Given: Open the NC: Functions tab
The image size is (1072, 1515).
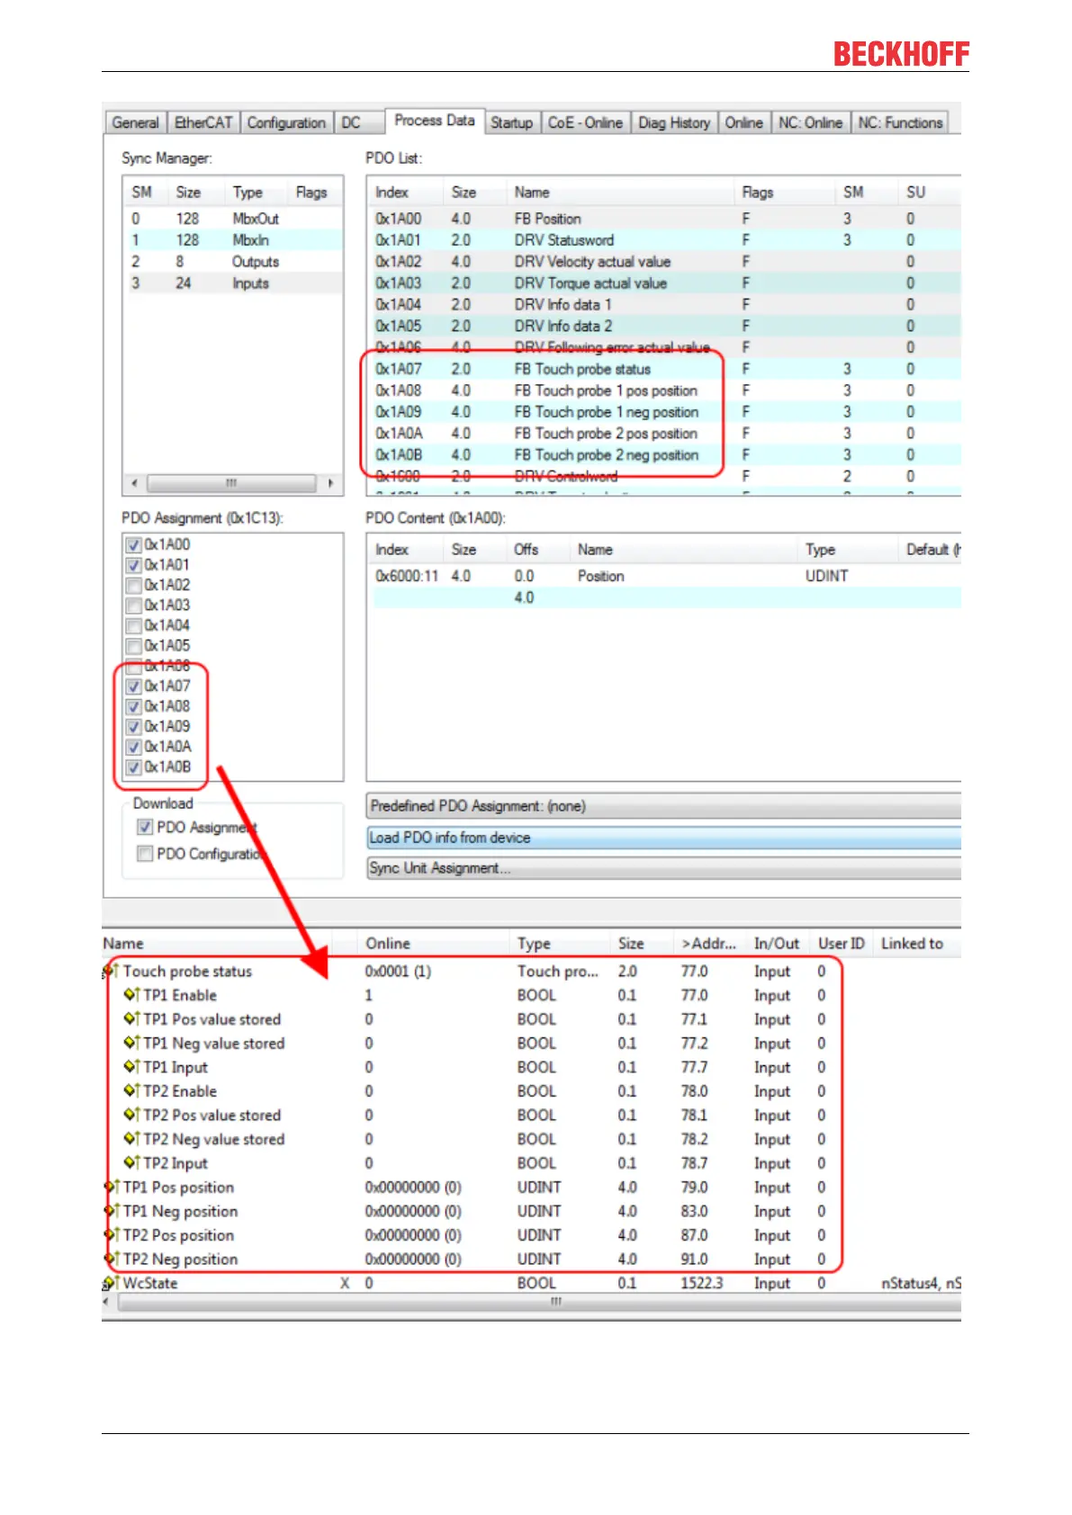Looking at the screenshot, I should 900,122.
